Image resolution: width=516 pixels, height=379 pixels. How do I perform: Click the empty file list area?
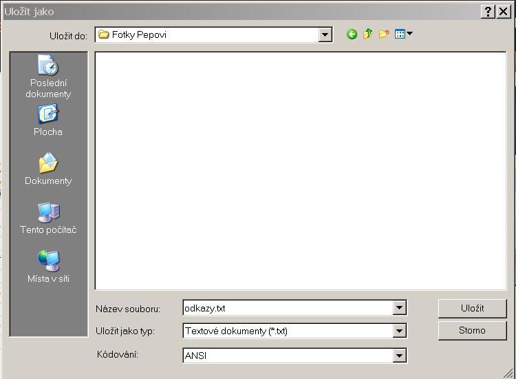pos(300,170)
